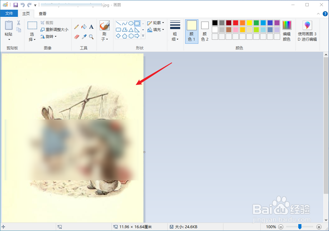Collapse the ribbon with chevron
The width and height of the screenshot is (329, 231).
click(318, 14)
